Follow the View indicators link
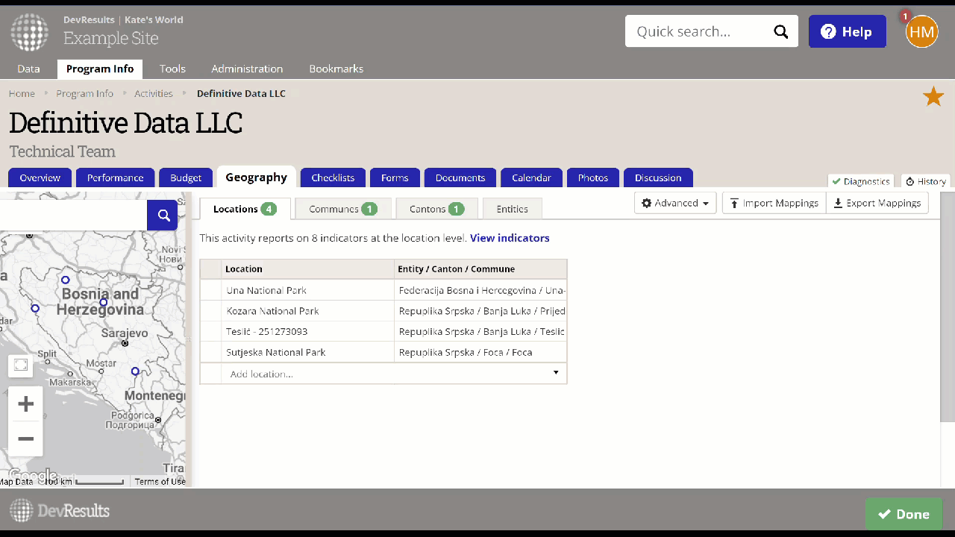 [510, 238]
